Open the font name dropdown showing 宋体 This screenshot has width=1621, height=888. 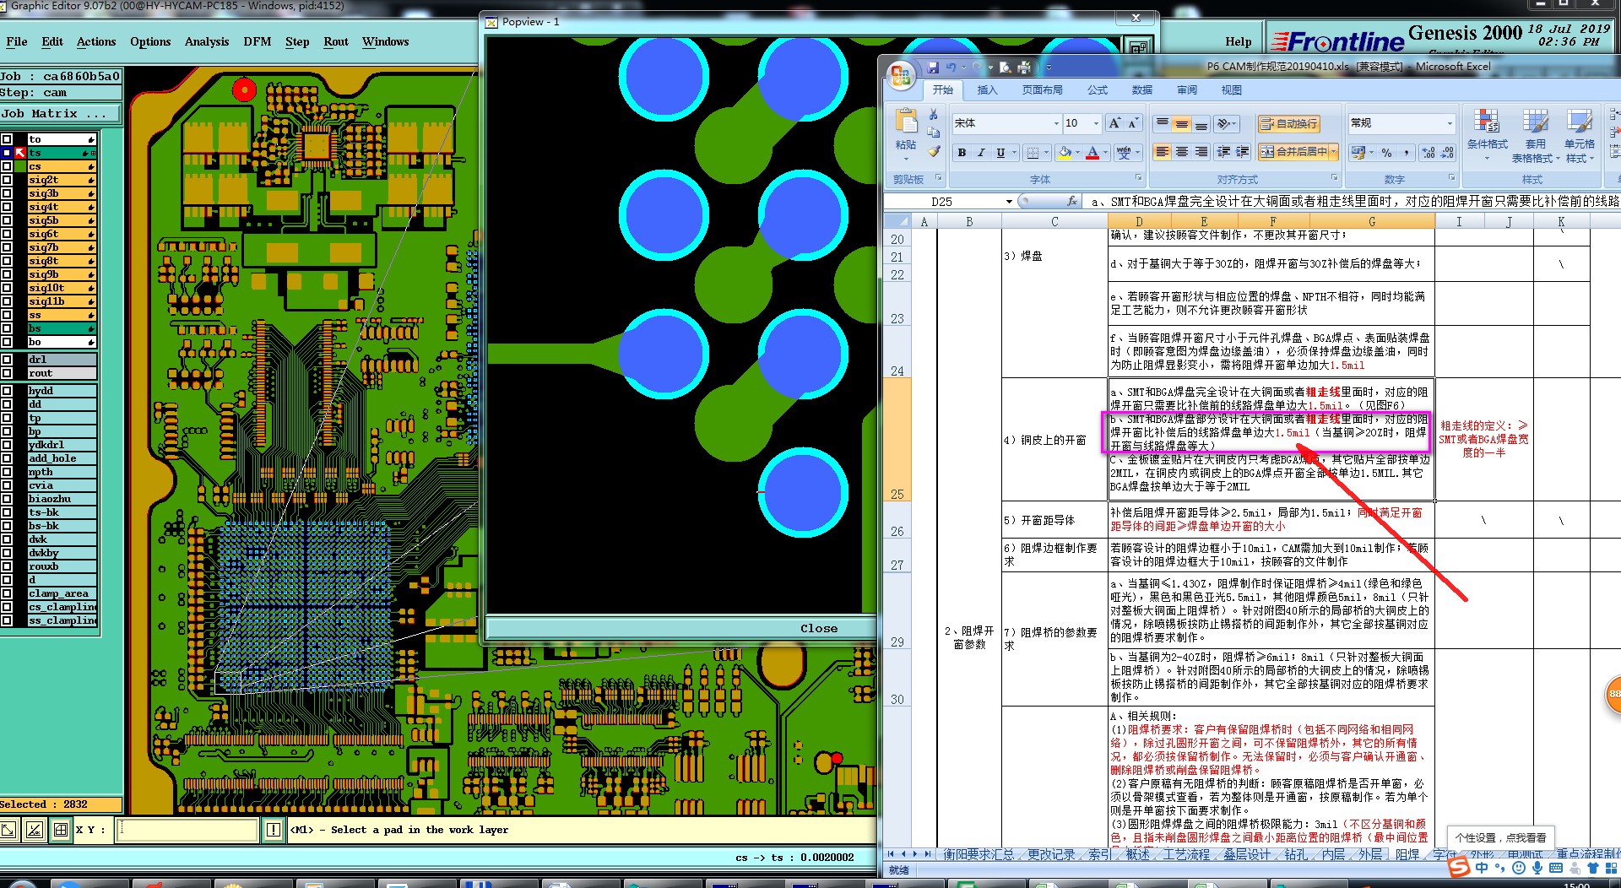coord(1055,123)
